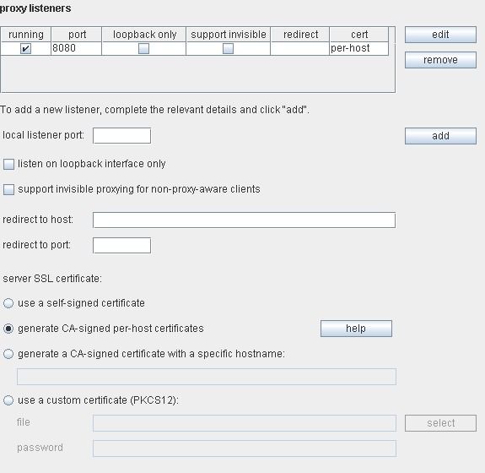Viewport: 485px width, 473px height.
Task: Remove the selected proxy listener
Action: click(440, 60)
